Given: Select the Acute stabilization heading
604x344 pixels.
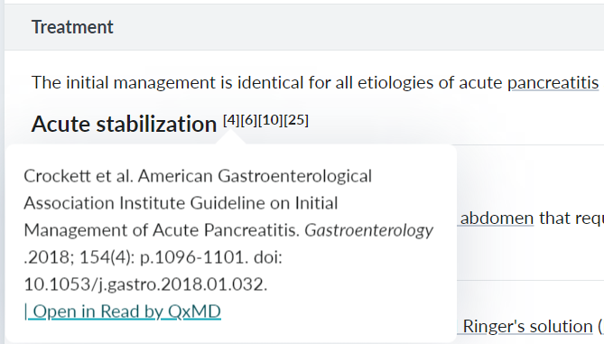Looking at the screenshot, I should pos(124,124).
